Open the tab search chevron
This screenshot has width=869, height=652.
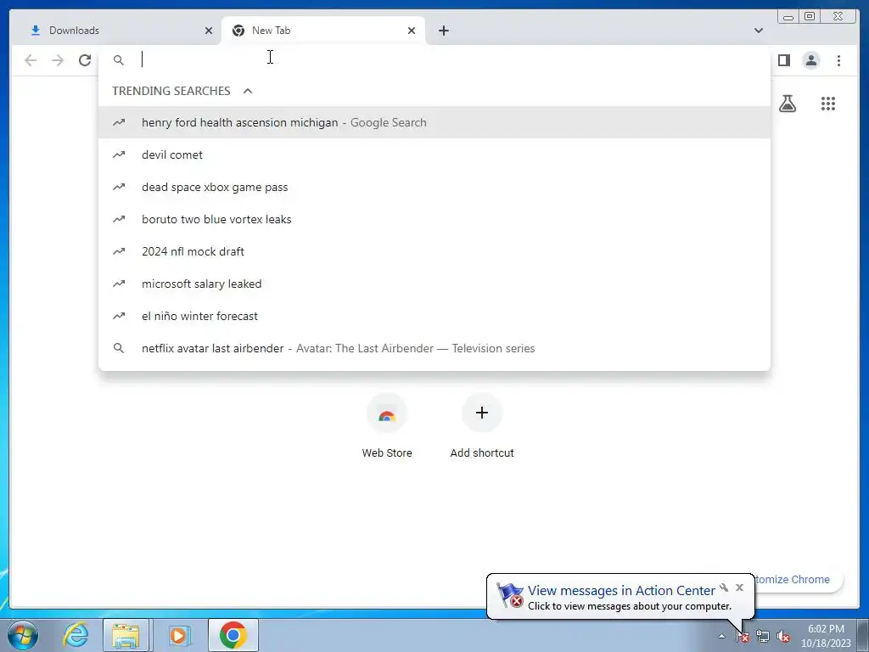click(759, 31)
